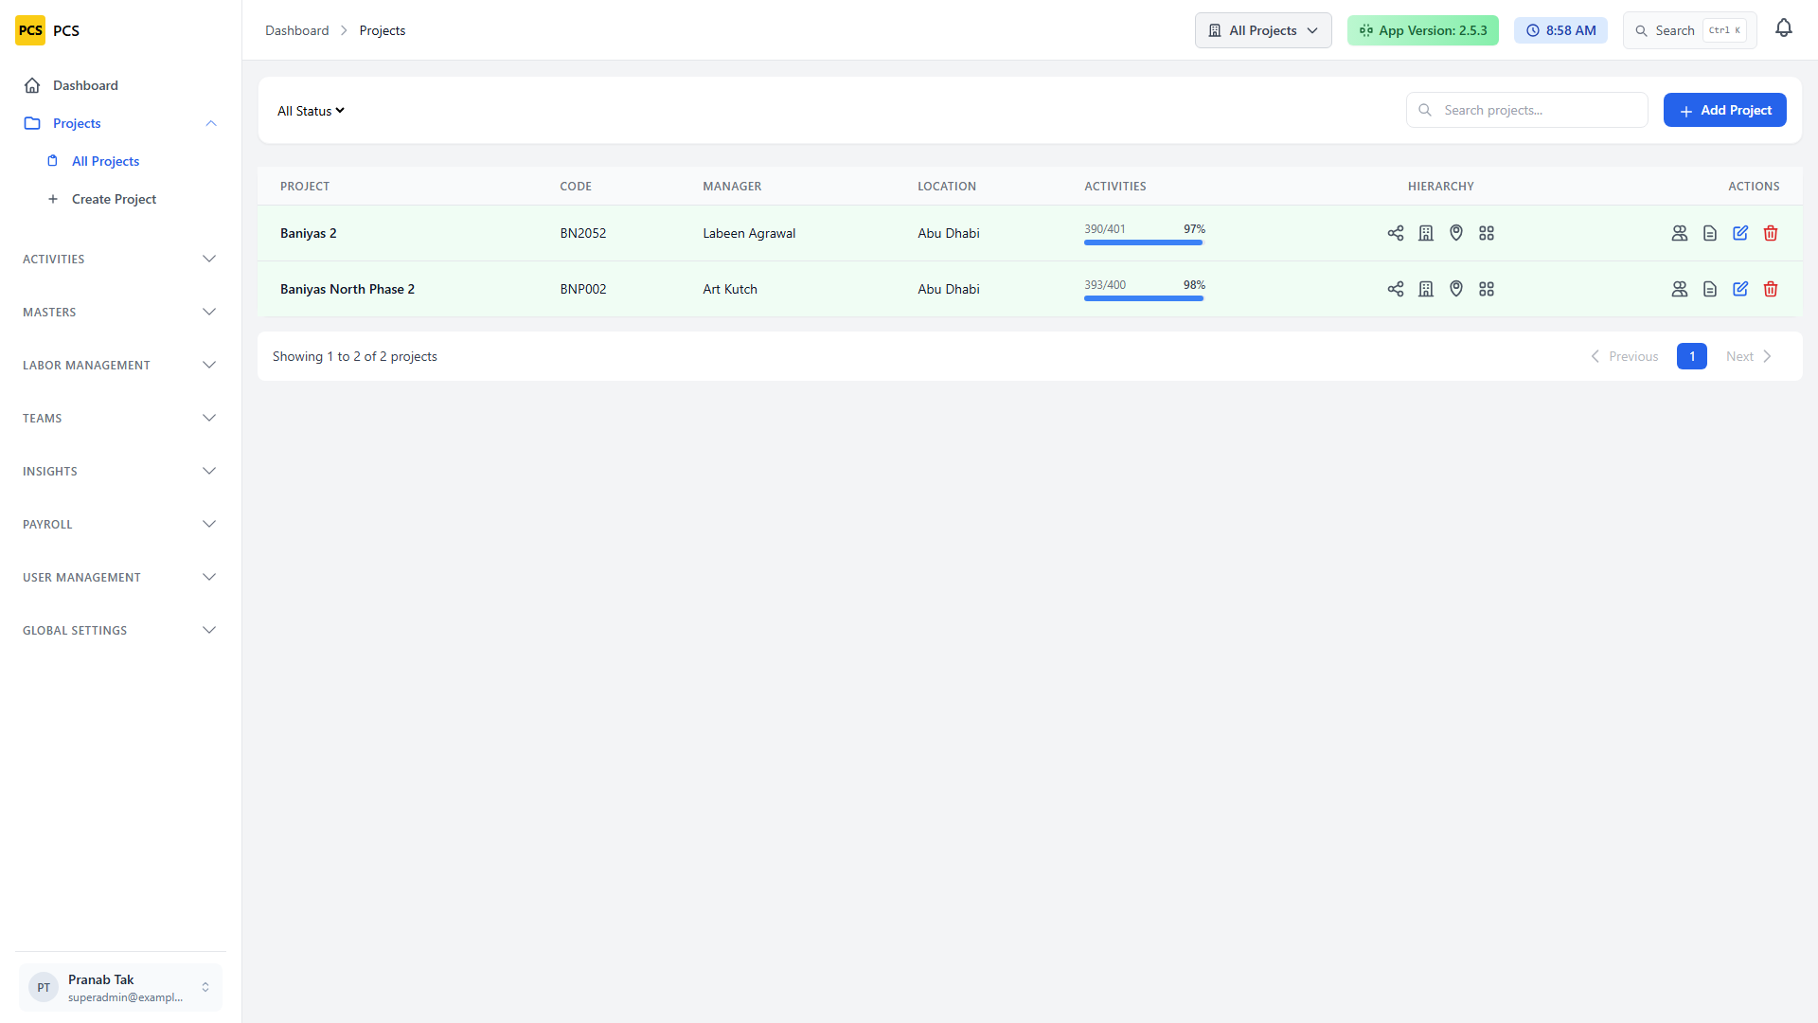
Task: Open grid icon in Baniyas 2 hierarchy
Action: (x=1487, y=233)
